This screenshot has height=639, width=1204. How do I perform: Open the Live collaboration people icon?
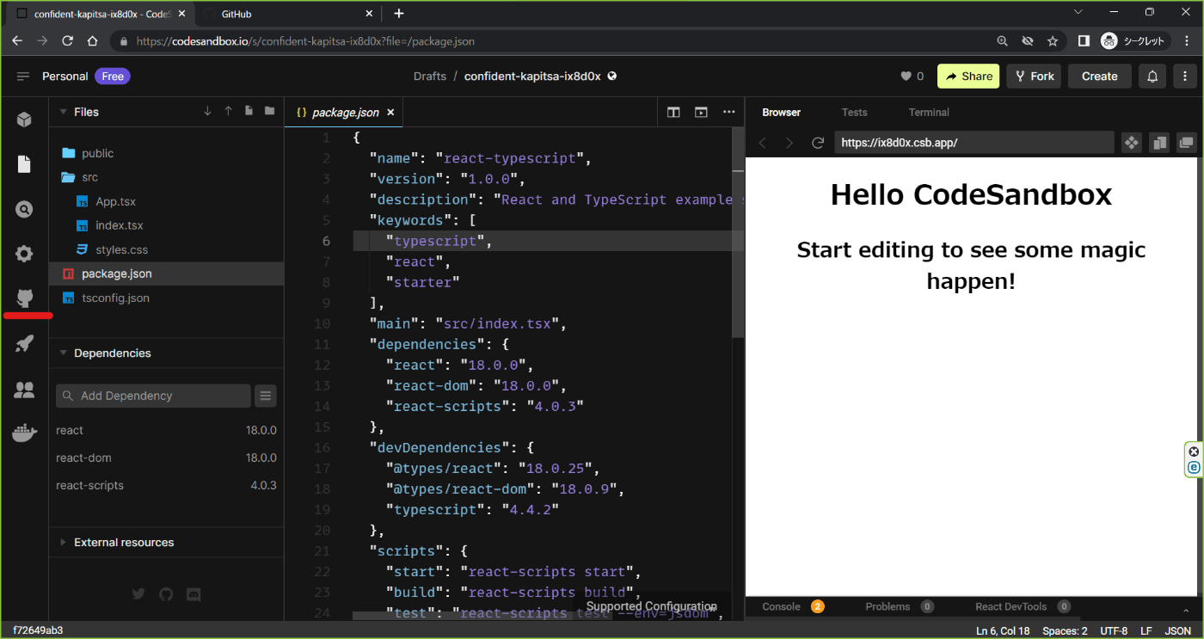click(24, 390)
